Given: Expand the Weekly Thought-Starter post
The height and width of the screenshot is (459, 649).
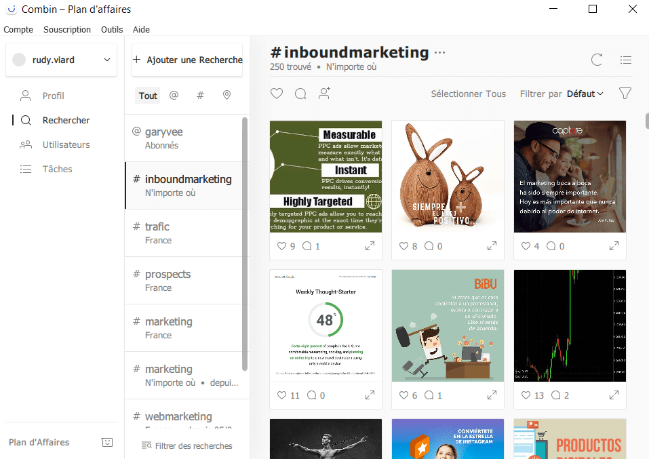Looking at the screenshot, I should point(370,395).
